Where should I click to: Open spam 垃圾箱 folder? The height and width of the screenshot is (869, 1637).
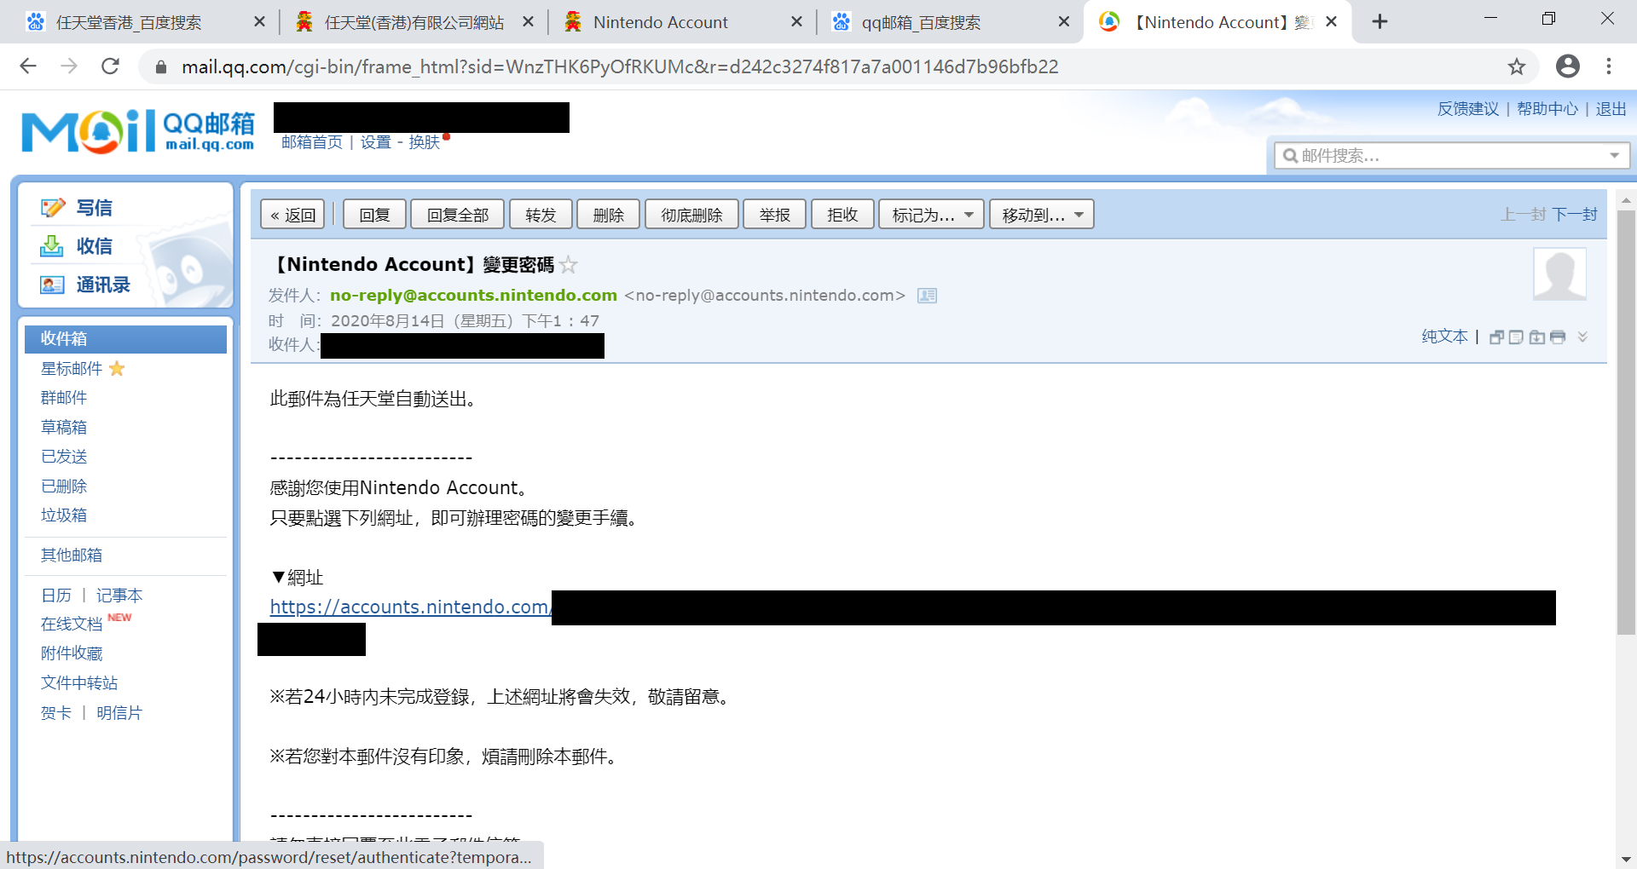click(x=64, y=515)
